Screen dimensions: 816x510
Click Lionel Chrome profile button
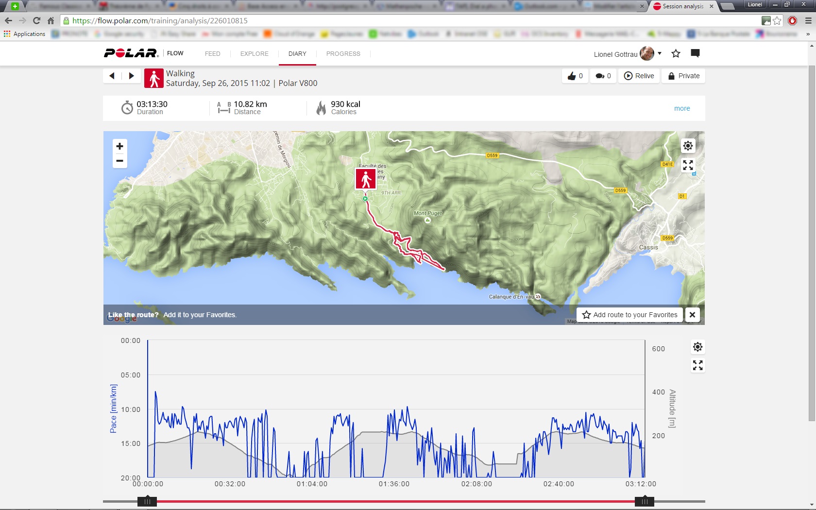(x=754, y=4)
